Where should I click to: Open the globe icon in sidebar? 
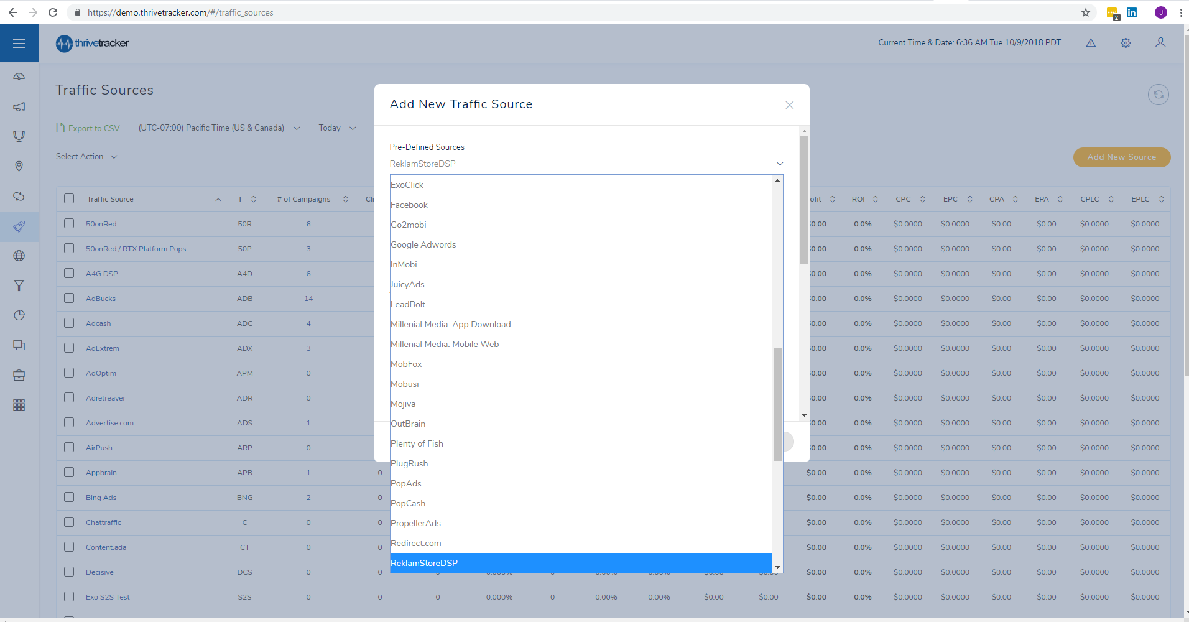click(19, 256)
